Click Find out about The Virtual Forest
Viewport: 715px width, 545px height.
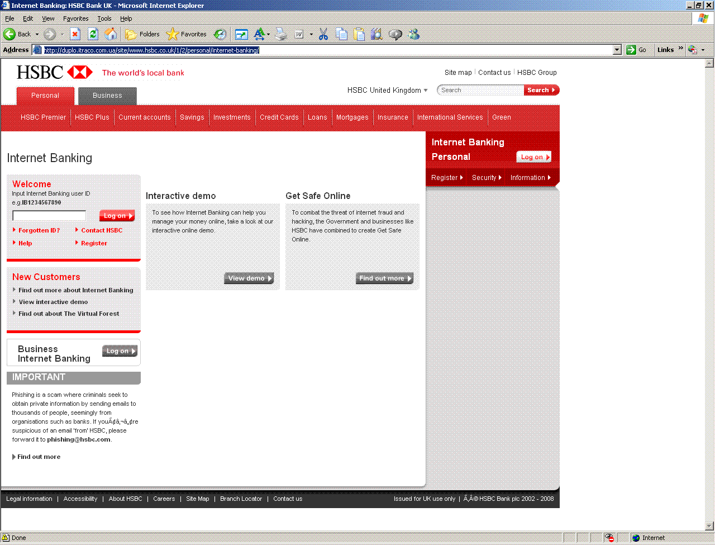pos(69,314)
